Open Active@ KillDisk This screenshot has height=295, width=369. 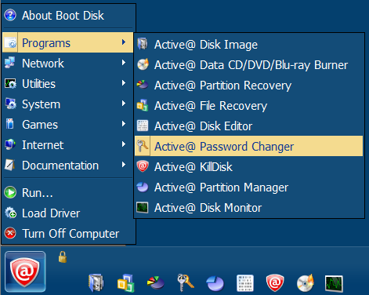pyautogui.click(x=249, y=166)
